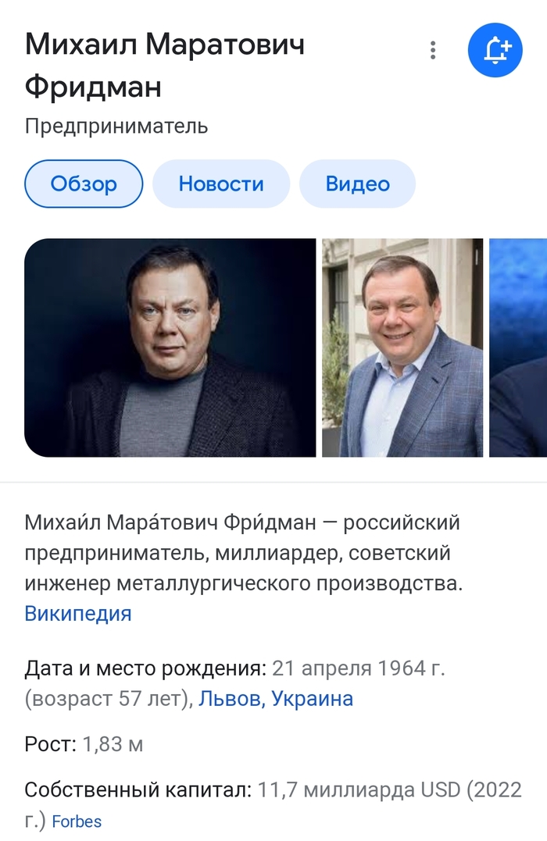Tap the Михаил Маратович Фридман heading
Screen dimensions: 547x841
pos(164,66)
